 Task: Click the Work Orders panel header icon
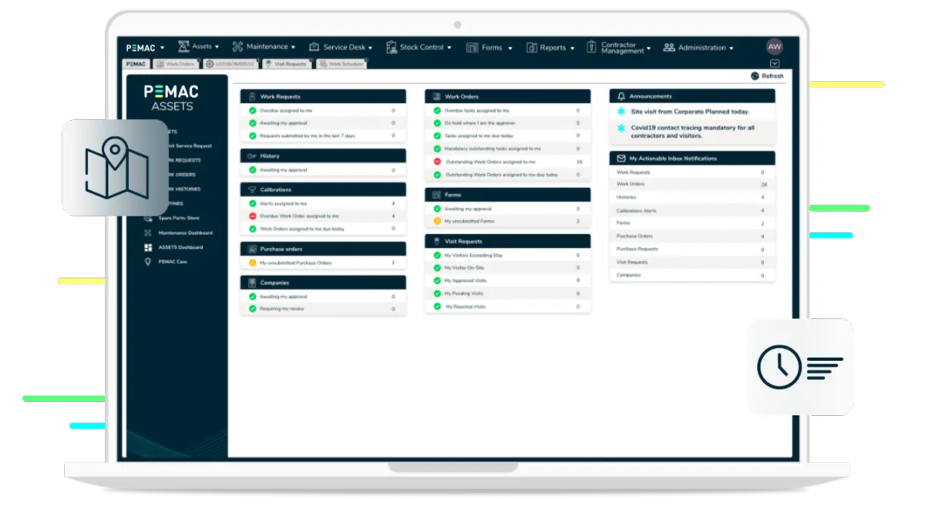click(436, 96)
